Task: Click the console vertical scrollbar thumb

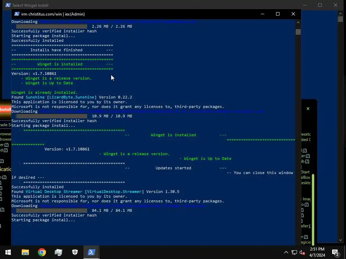Action: (x=298, y=32)
